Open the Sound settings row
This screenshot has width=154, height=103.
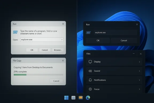[114, 71]
